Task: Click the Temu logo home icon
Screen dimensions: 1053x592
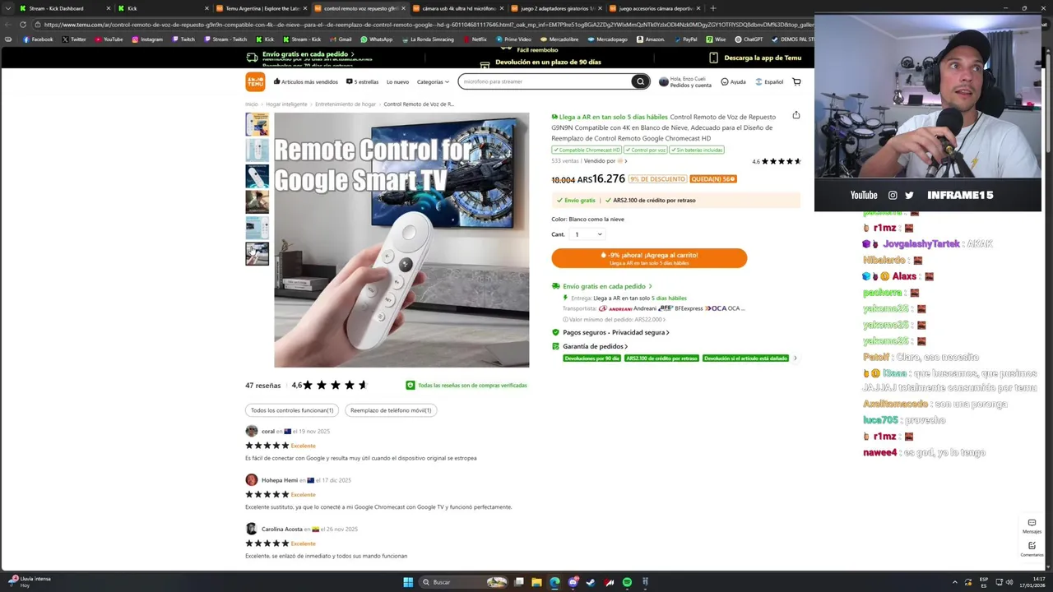Action: coord(255,81)
